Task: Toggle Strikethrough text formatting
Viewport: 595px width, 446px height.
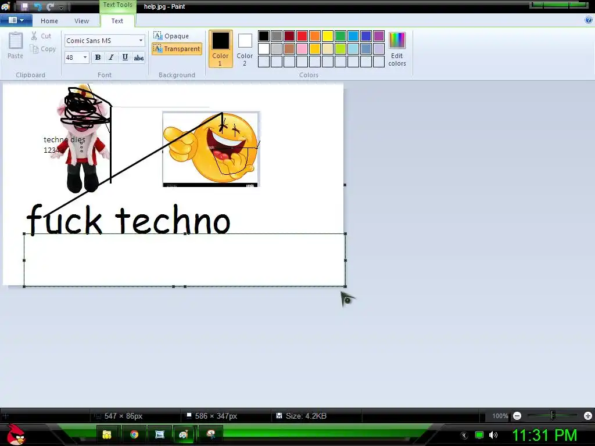Action: 138,57
